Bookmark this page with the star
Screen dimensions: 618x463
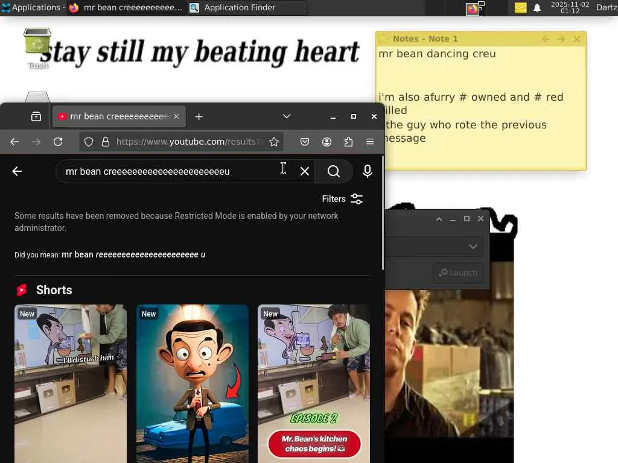point(274,142)
